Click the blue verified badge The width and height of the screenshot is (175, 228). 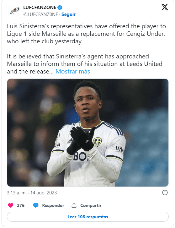tap(60, 8)
